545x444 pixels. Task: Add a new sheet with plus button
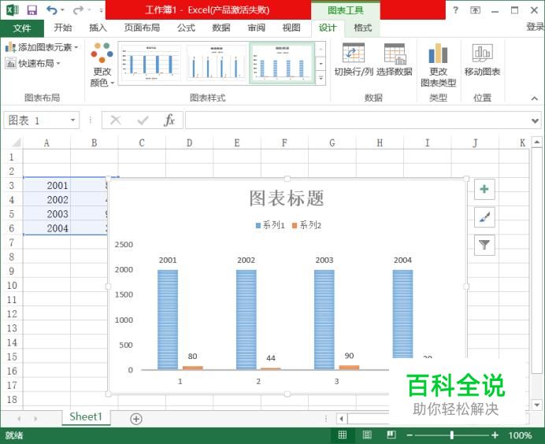coord(136,419)
